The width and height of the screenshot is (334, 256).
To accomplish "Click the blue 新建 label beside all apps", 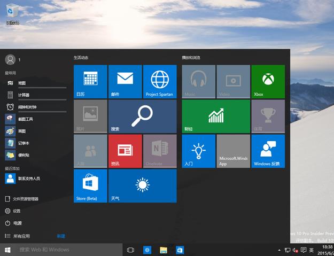I will click(61, 236).
